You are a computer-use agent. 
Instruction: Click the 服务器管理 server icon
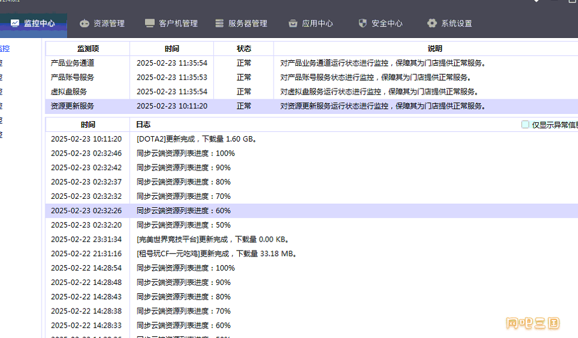click(x=219, y=23)
